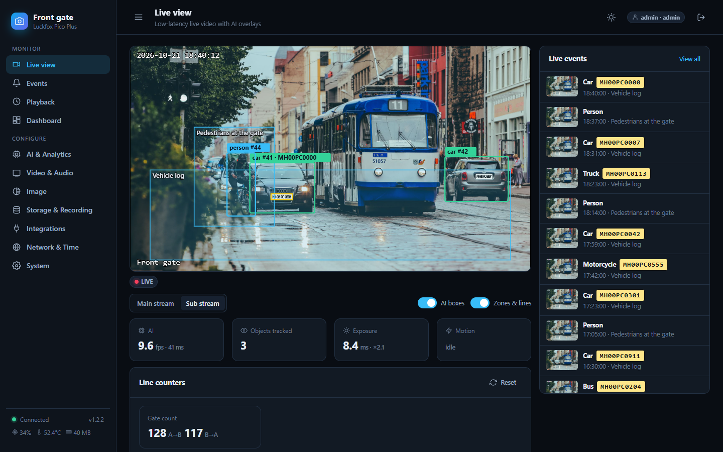Screen dimensions: 723x452
Task: Open Network & Time settings
Action: [58, 247]
